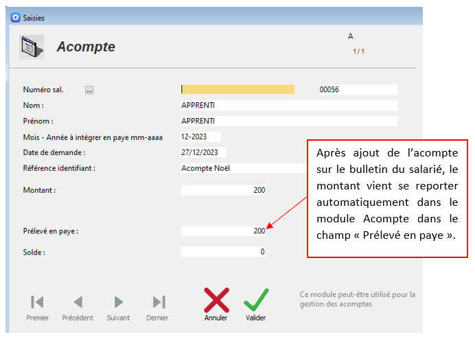
Task: Go to the first record (Premier)
Action: click(x=37, y=302)
